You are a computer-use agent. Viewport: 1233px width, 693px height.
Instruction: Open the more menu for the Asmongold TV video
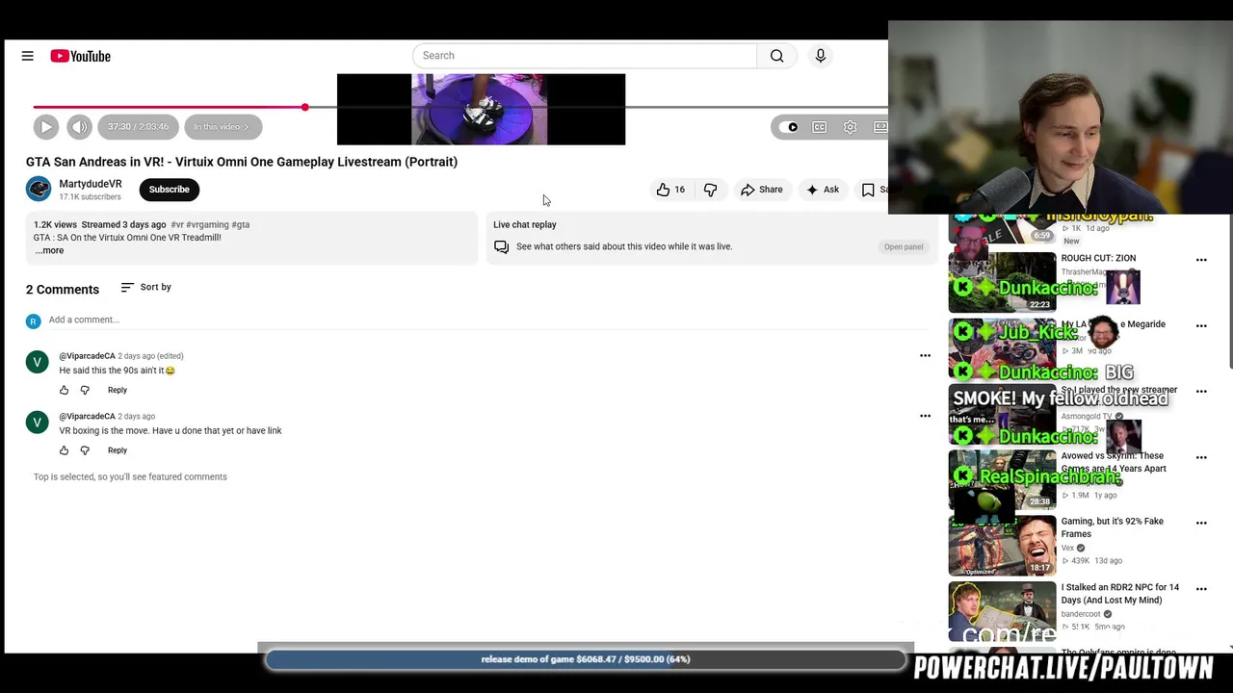click(1201, 391)
